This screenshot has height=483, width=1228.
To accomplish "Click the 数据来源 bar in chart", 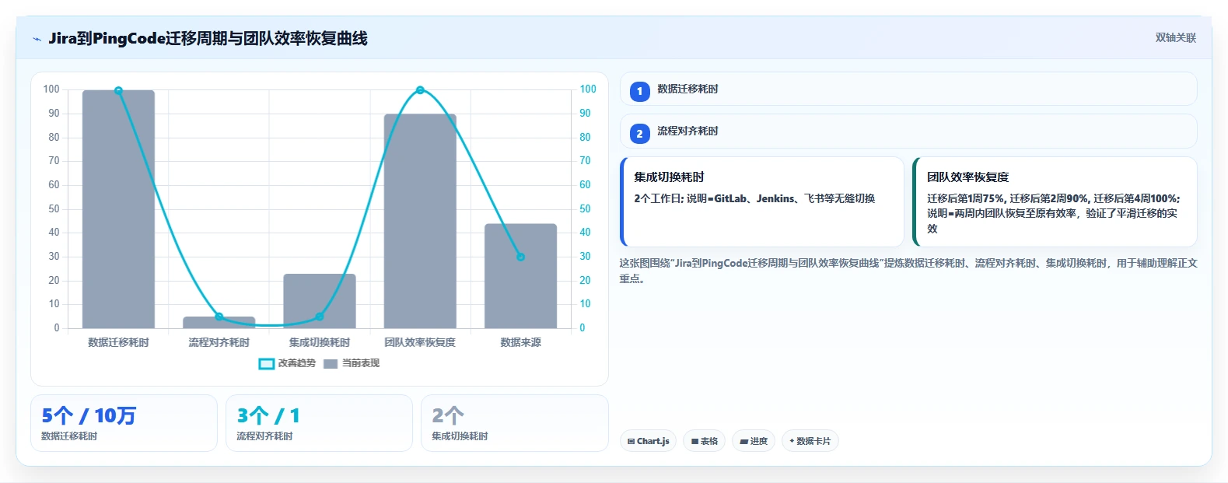I will [520, 276].
